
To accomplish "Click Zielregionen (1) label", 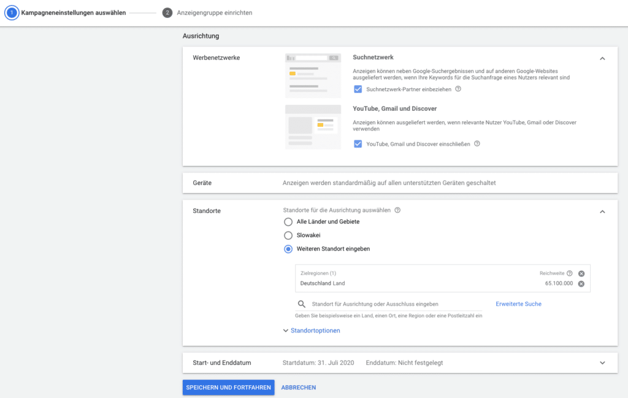I will (x=318, y=273).
